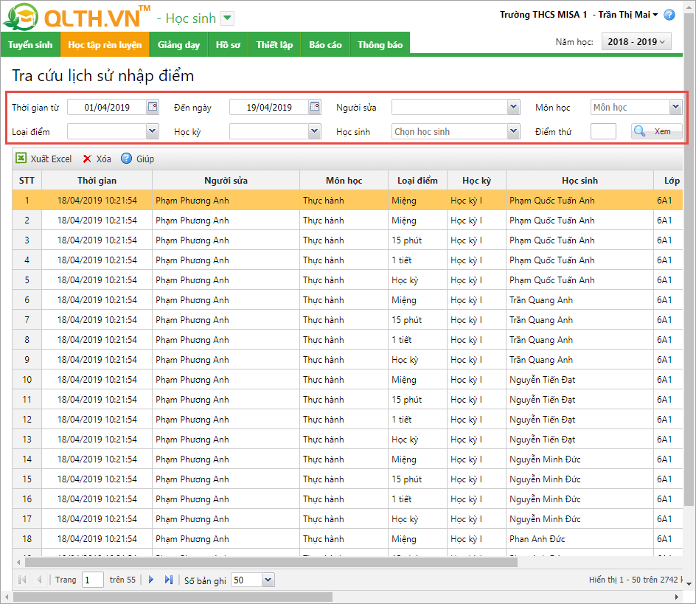The width and height of the screenshot is (696, 604).
Task: Expand the Người sửa dropdown
Action: [514, 107]
